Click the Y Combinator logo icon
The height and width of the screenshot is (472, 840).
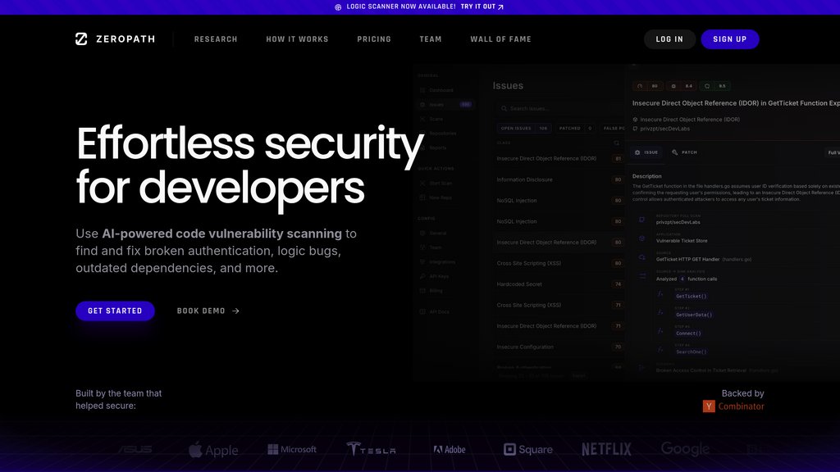[x=709, y=406]
